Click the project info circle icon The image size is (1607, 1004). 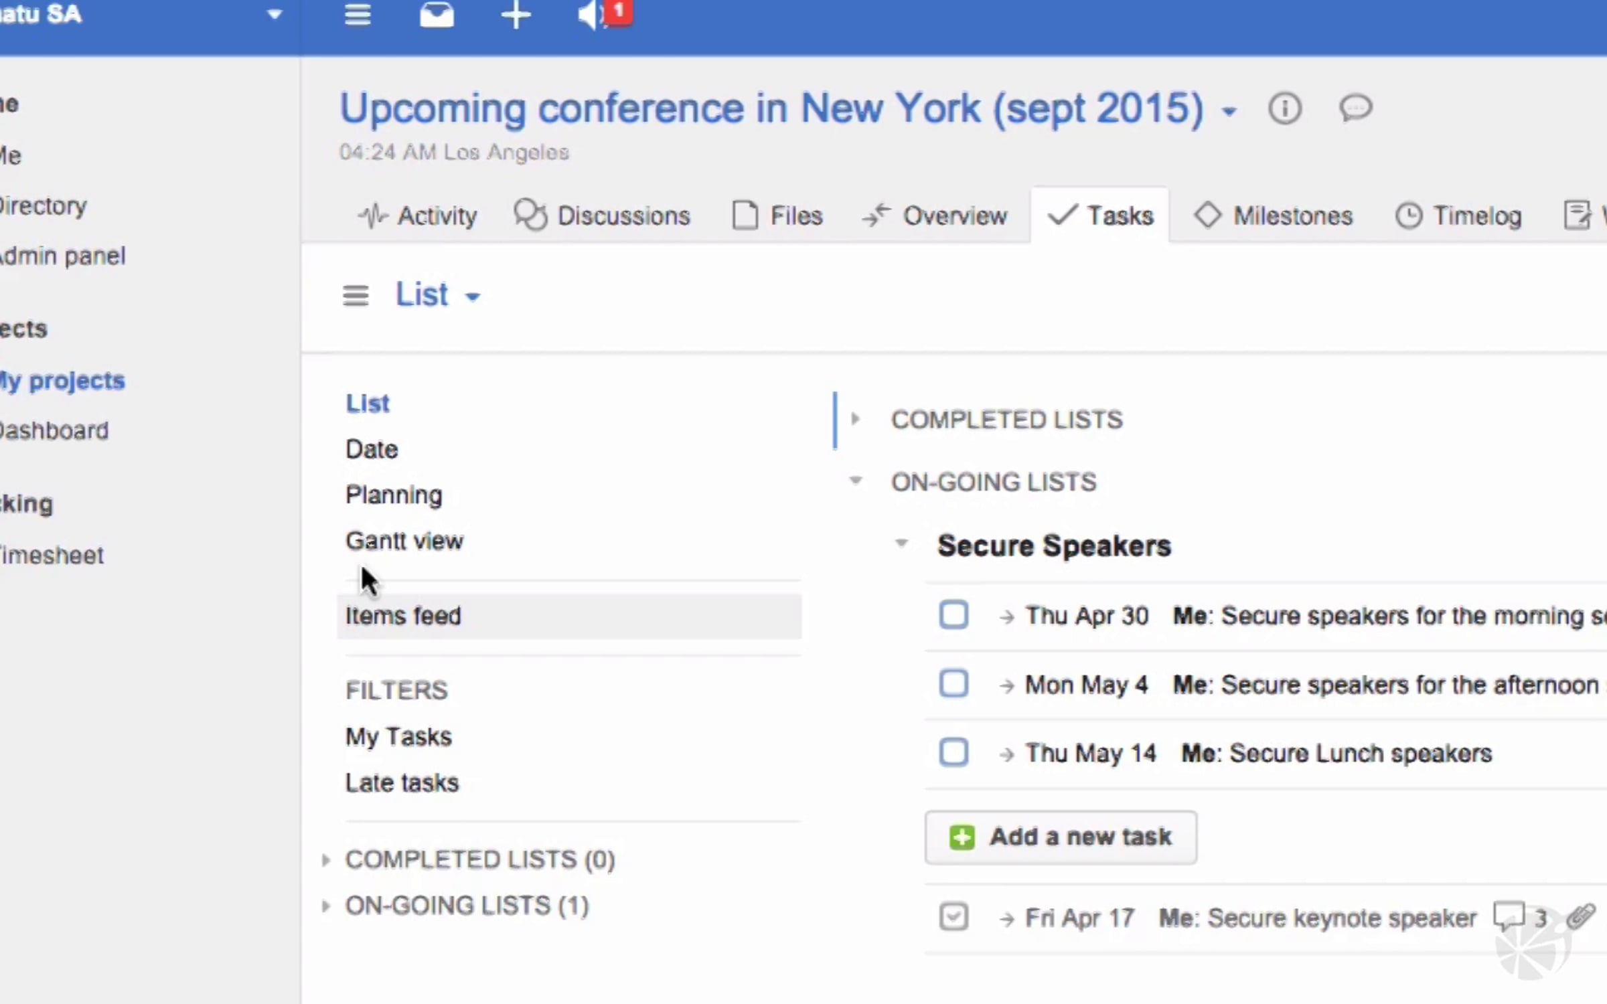pyautogui.click(x=1284, y=108)
